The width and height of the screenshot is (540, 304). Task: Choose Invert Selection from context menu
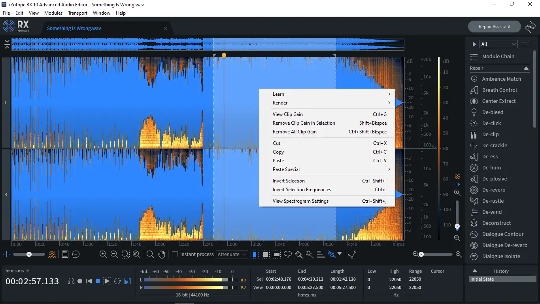pos(289,181)
